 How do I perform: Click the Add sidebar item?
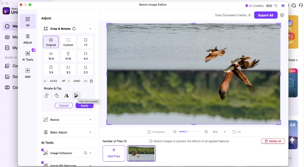point(27,73)
